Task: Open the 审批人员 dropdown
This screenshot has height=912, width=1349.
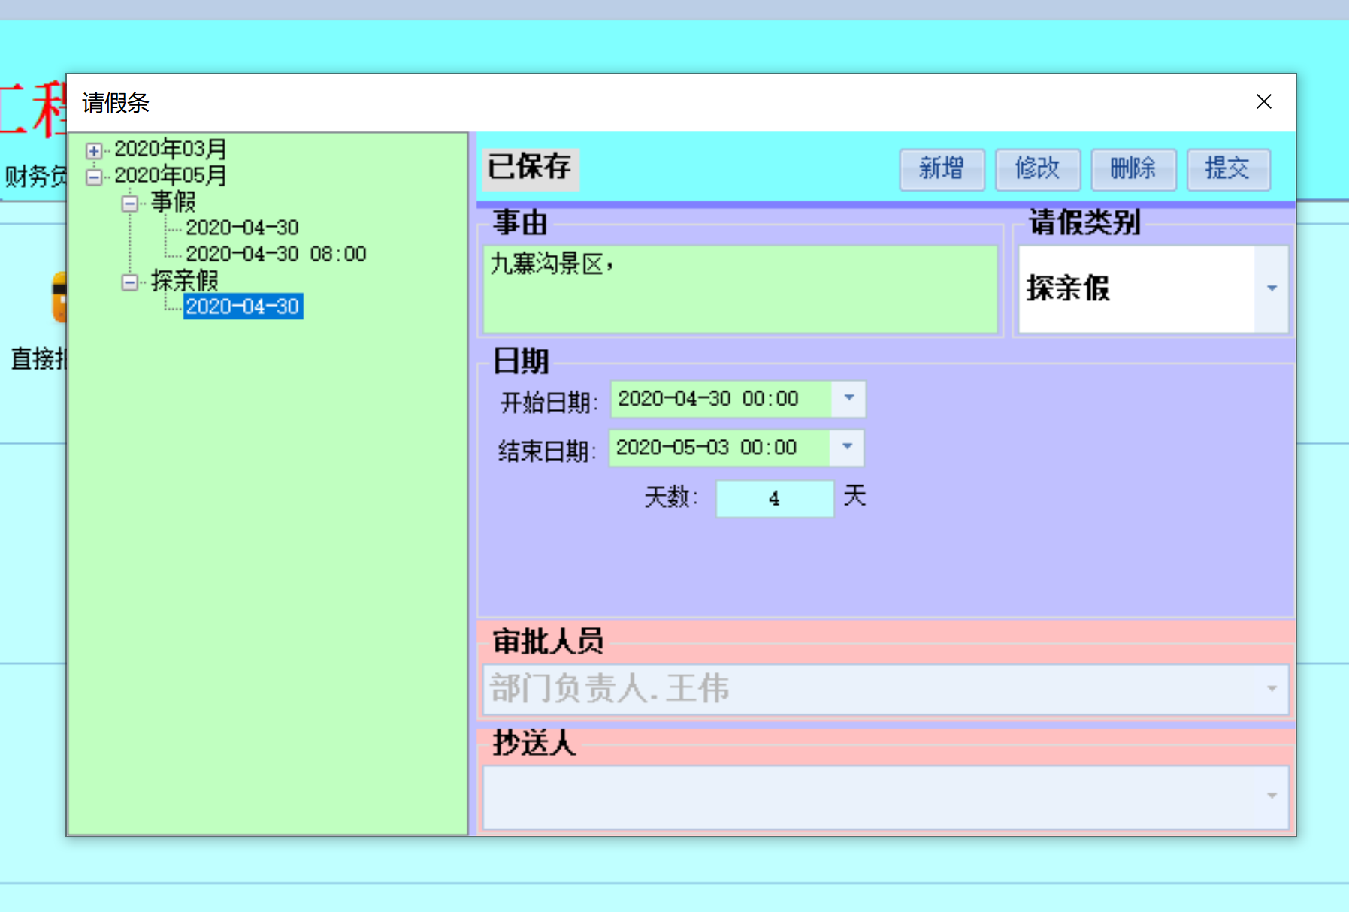Action: tap(1272, 689)
